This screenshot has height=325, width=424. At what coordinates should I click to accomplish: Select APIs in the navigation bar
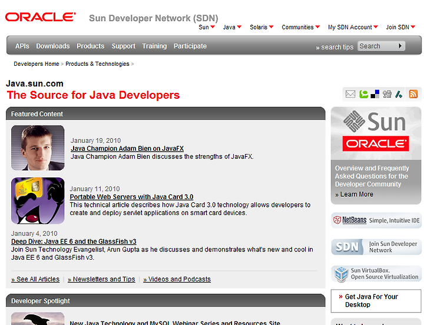(22, 46)
